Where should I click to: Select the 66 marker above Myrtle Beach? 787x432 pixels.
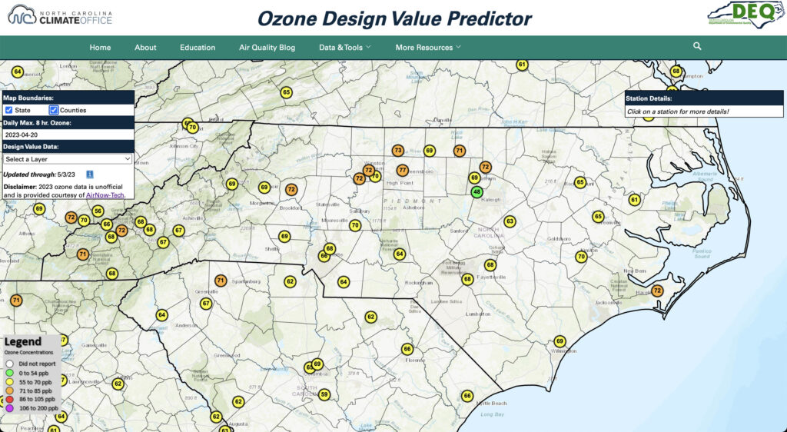(467, 396)
